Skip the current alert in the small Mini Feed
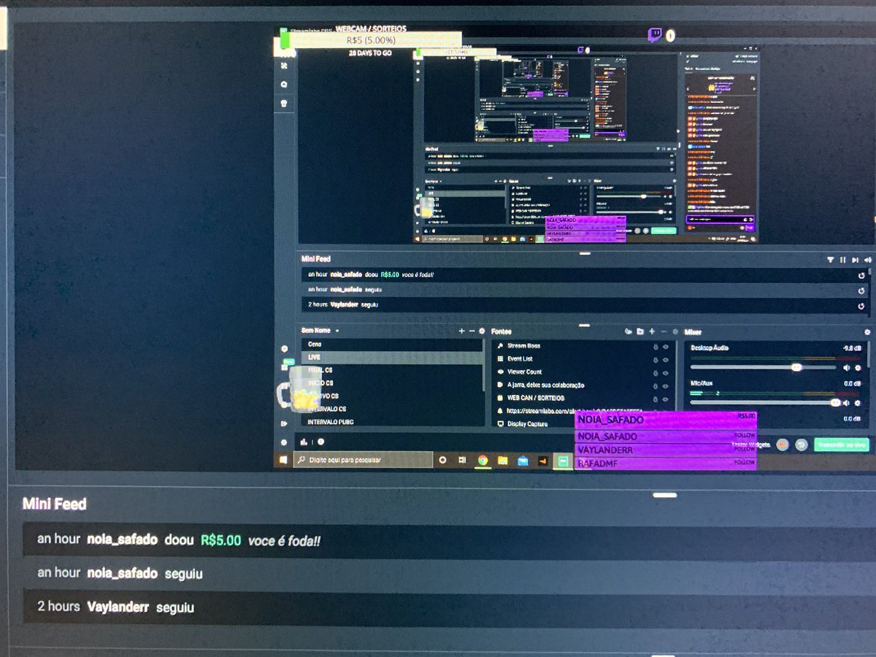The width and height of the screenshot is (876, 657). pos(855,259)
